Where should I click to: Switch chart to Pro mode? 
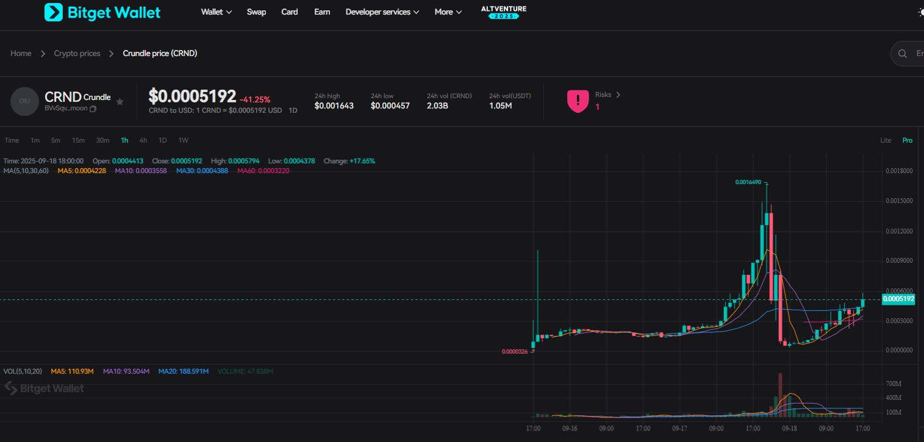pyautogui.click(x=908, y=140)
